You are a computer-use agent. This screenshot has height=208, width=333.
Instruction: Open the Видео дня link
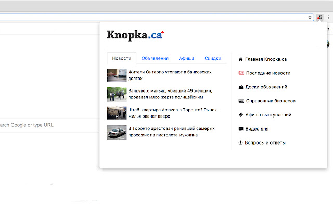(257, 128)
